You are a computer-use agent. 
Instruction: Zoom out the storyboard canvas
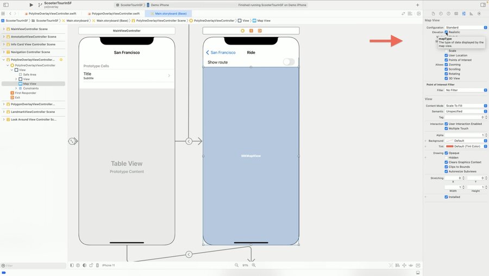pyautogui.click(x=236, y=265)
